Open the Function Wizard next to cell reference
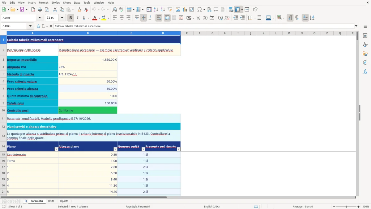 [38, 26]
